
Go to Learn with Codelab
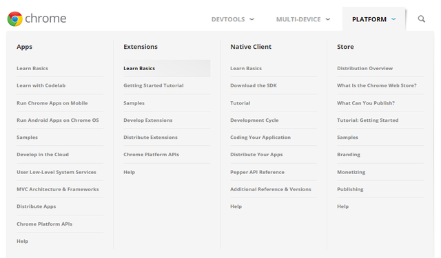point(41,85)
